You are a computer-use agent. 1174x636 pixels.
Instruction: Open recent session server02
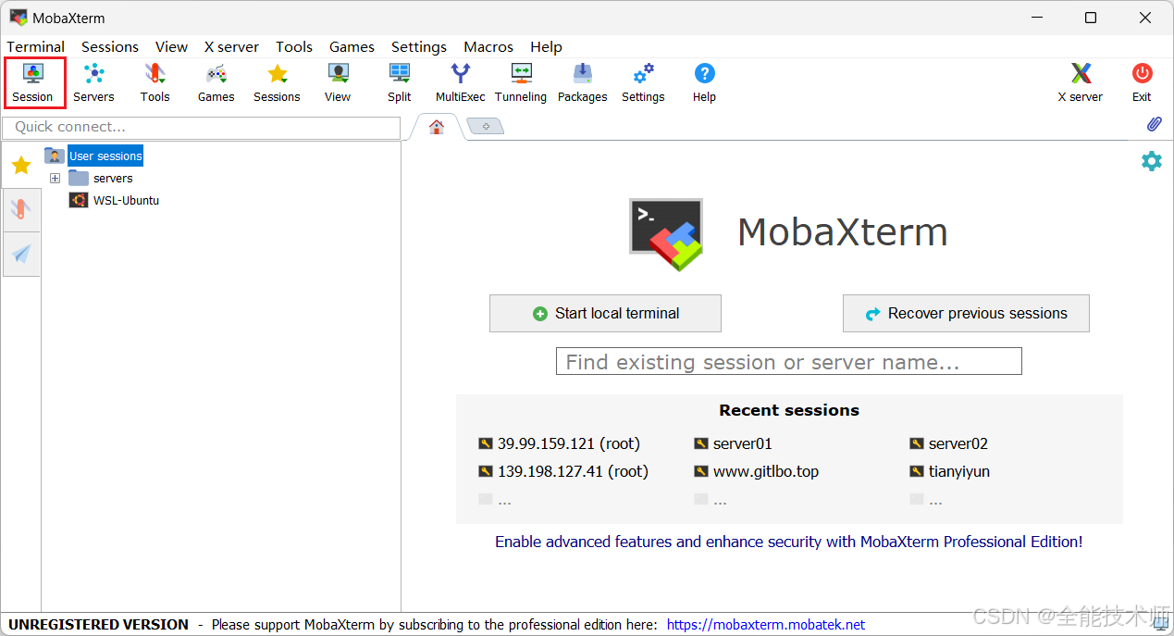click(x=949, y=443)
